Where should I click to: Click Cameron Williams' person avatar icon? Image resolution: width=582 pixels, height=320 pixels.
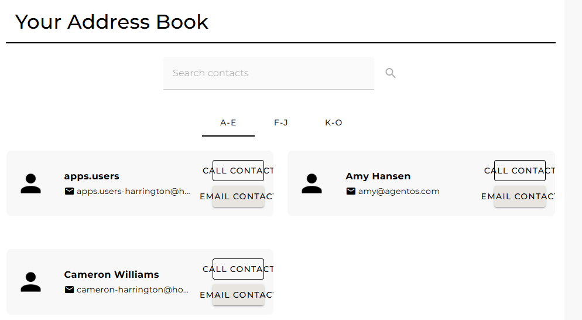click(30, 282)
